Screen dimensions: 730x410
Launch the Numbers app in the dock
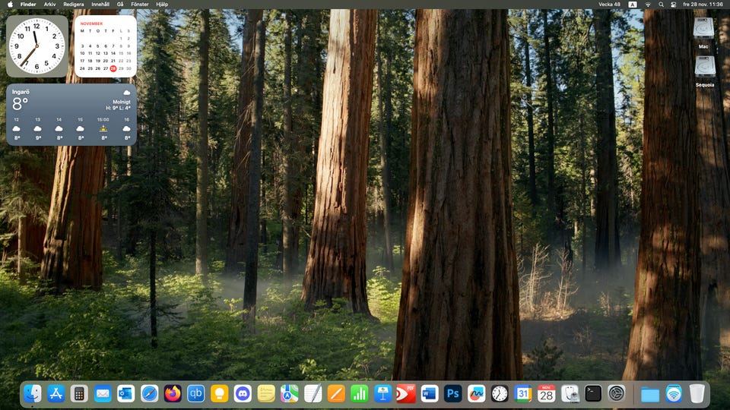pos(360,393)
